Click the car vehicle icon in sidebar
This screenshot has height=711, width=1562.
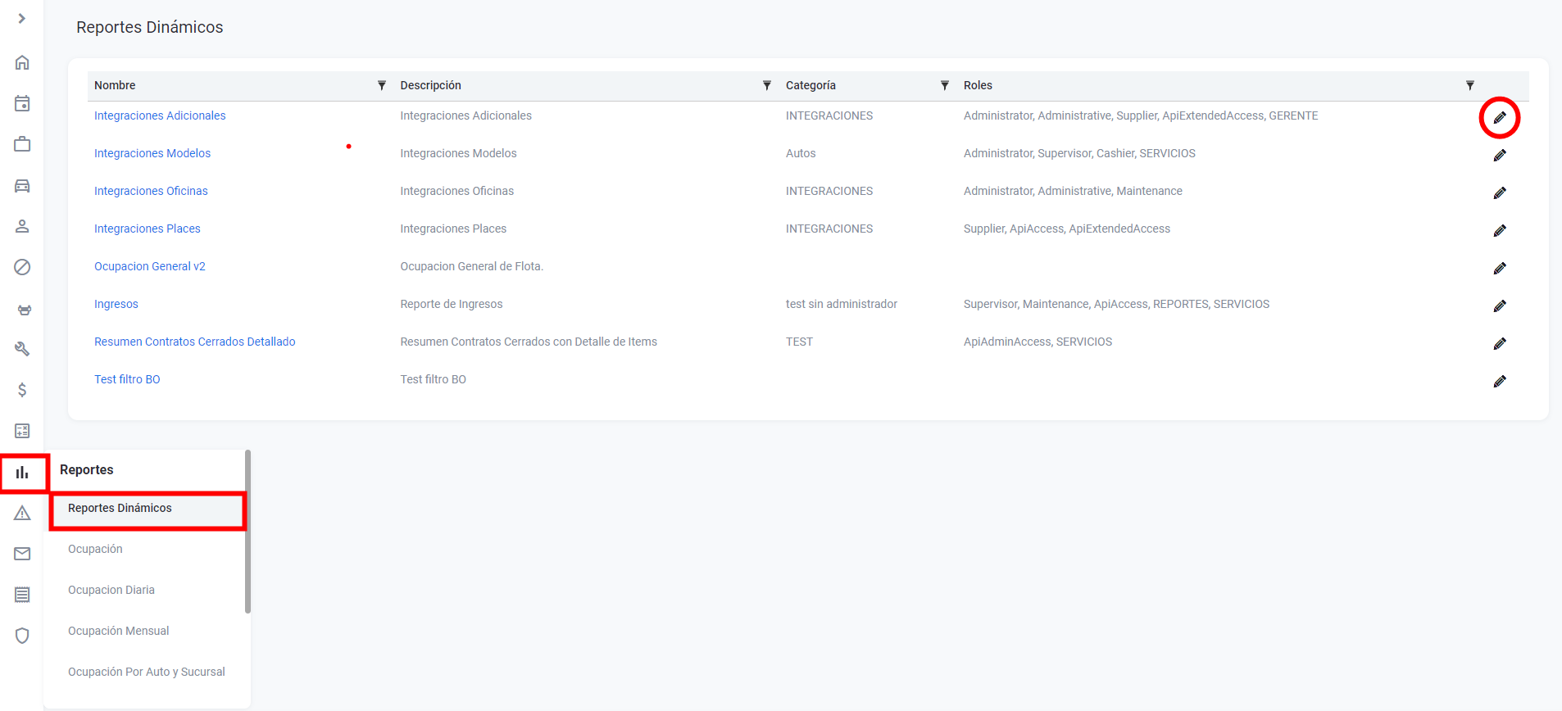click(x=22, y=186)
